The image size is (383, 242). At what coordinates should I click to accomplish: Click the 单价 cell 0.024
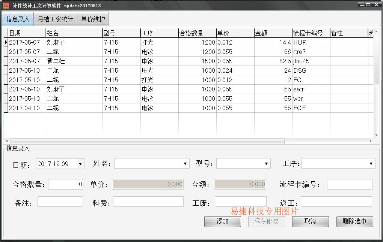pyautogui.click(x=235, y=70)
